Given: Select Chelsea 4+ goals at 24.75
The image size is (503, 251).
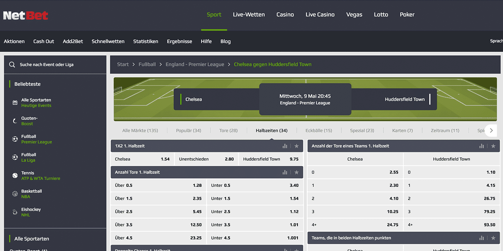Looking at the screenshot, I should pos(355,225).
